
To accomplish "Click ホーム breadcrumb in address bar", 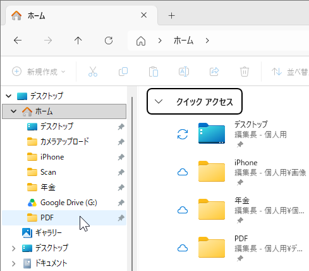I will [x=183, y=41].
